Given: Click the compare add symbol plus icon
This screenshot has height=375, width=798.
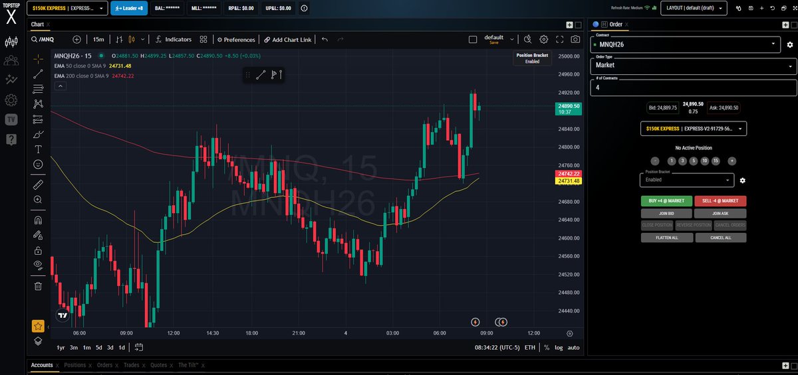Looking at the screenshot, I should click(x=76, y=40).
